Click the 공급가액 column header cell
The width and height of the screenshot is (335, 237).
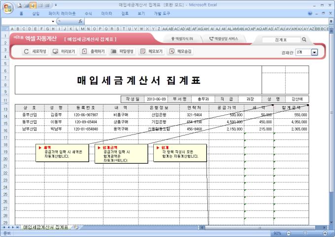click(227, 107)
